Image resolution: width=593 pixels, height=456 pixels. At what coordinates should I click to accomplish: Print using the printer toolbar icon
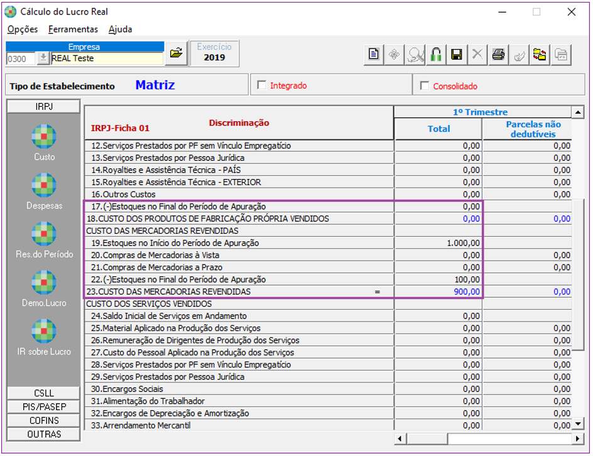498,55
